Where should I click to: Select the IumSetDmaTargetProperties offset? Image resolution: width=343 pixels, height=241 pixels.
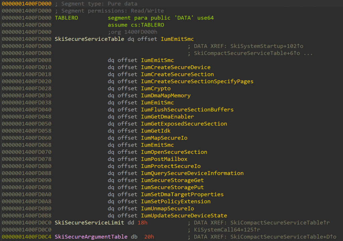point(182,194)
